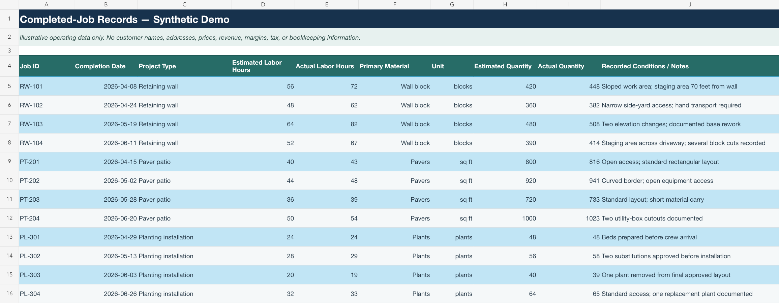Click the Completed-Job Records title cell
This screenshot has width=779, height=303.
pyautogui.click(x=399, y=19)
